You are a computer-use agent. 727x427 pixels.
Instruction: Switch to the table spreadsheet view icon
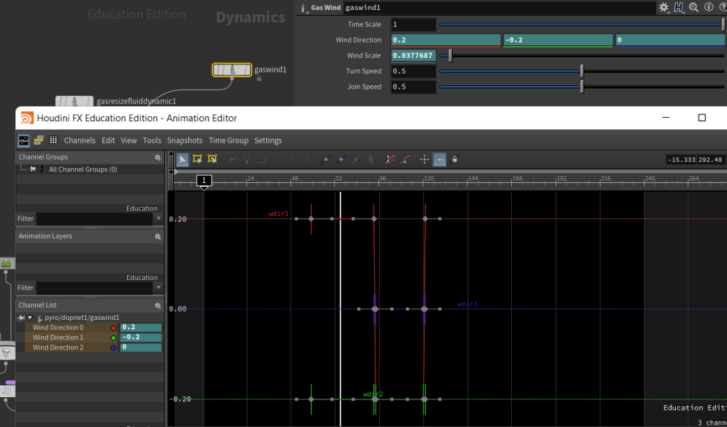pos(53,140)
